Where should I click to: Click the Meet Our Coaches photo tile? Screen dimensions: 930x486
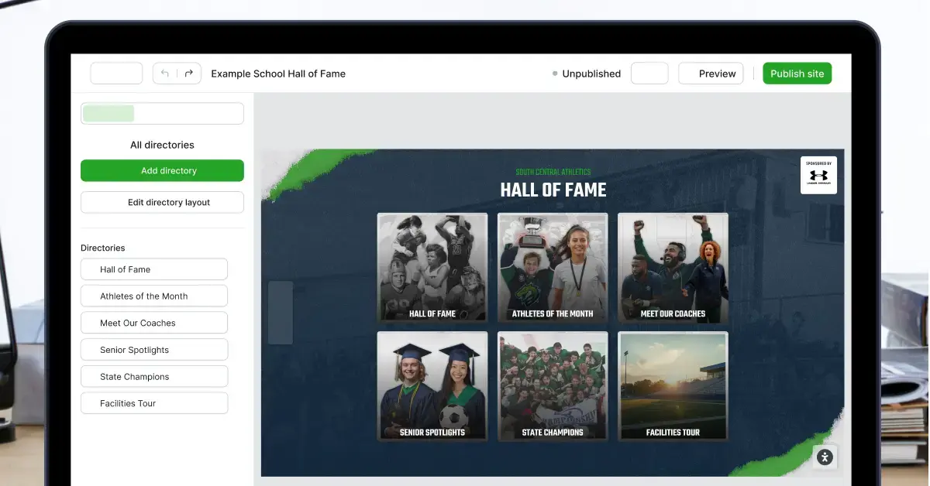673,267
